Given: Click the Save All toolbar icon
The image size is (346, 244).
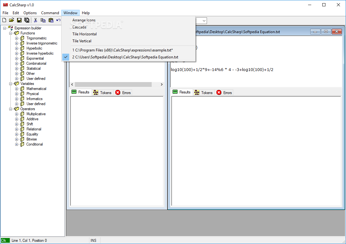Looking at the screenshot, I should coord(27,20).
